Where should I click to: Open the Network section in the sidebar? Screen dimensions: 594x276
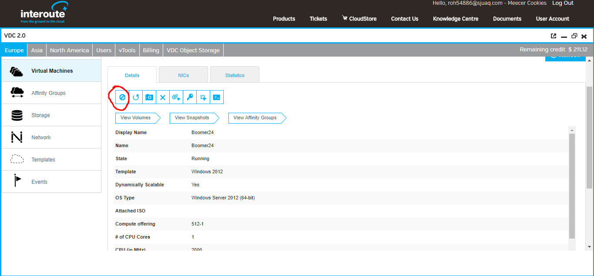(51, 137)
